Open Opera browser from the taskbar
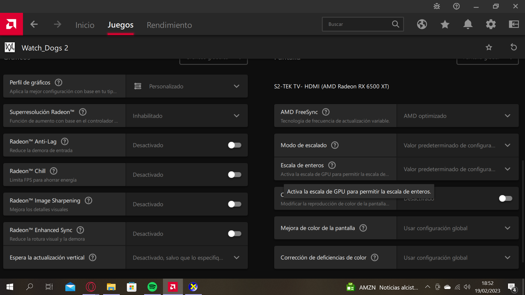The width and height of the screenshot is (525, 295). tap(91, 287)
